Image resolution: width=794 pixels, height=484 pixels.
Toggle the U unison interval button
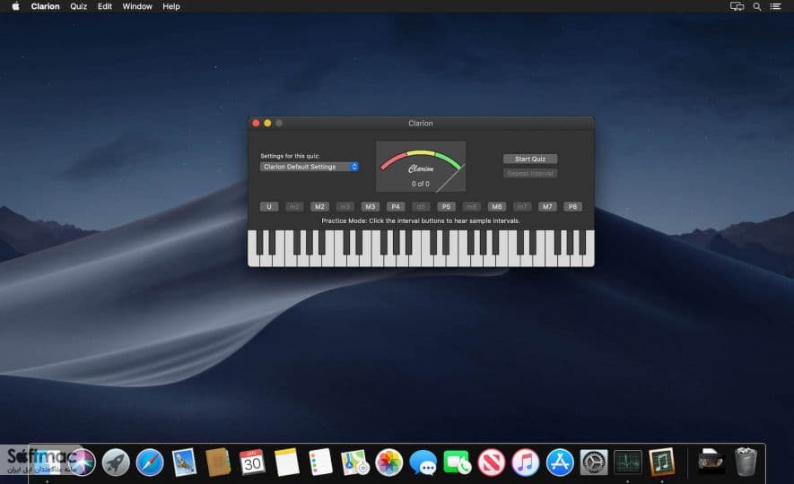(x=269, y=206)
